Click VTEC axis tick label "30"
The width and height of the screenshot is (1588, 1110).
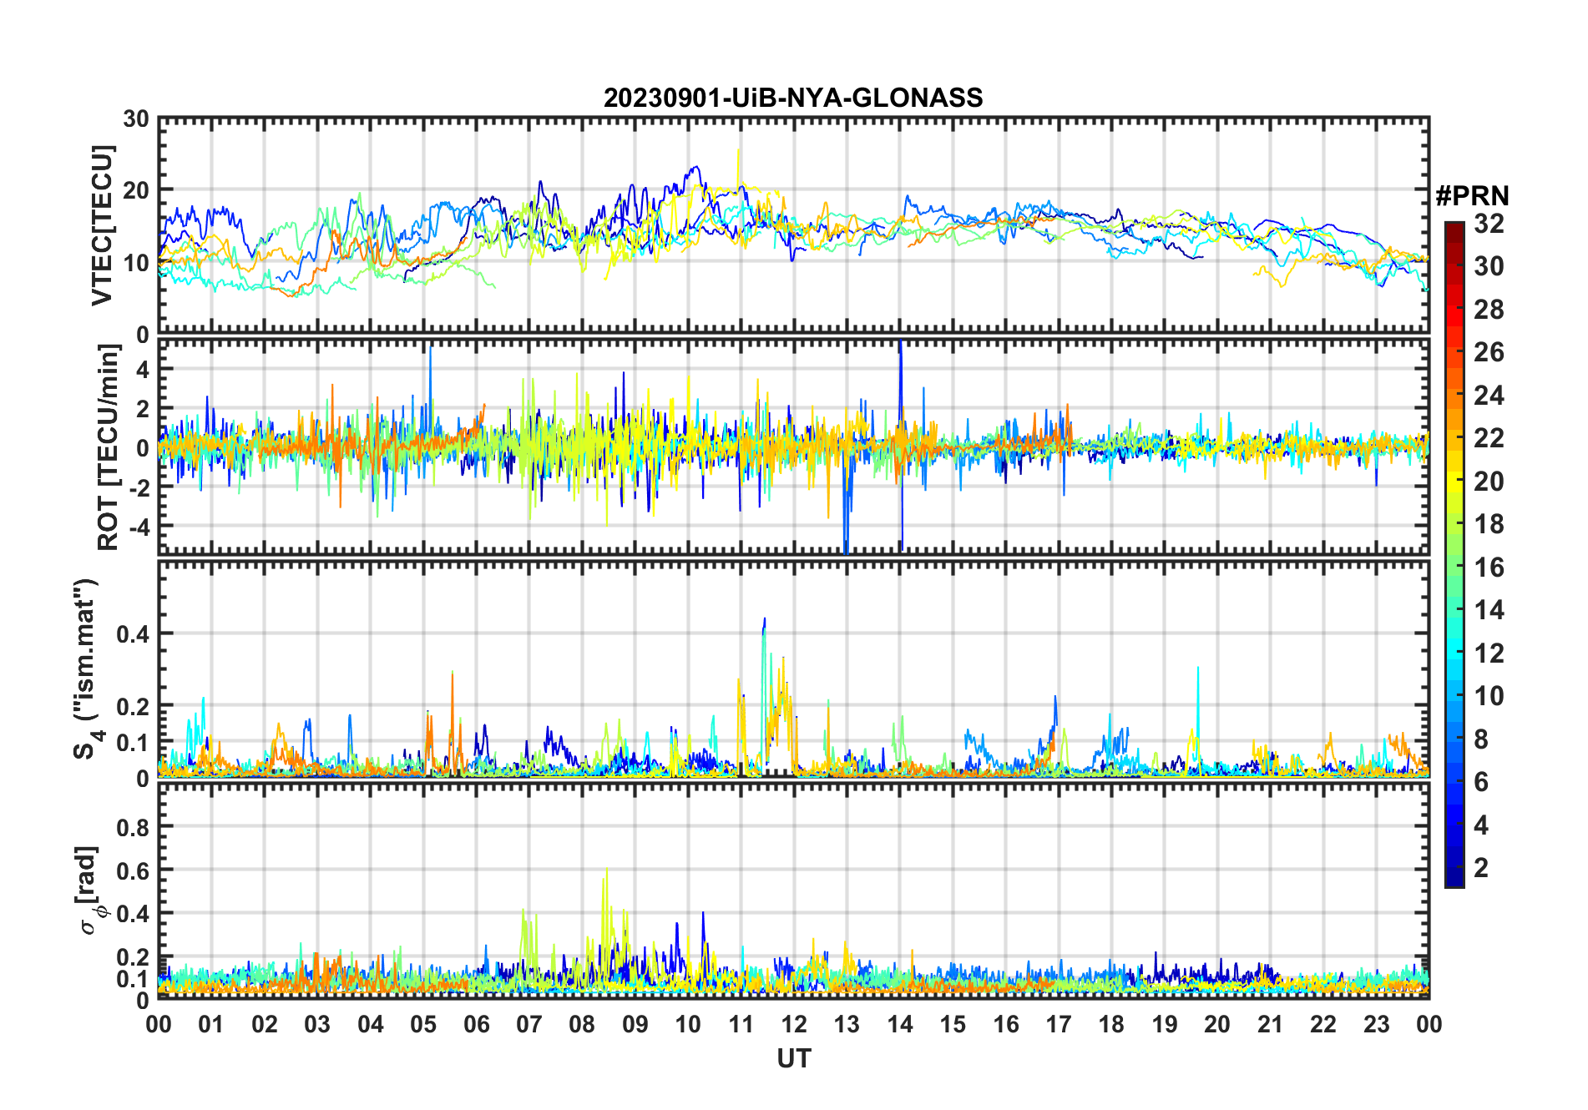point(136,119)
